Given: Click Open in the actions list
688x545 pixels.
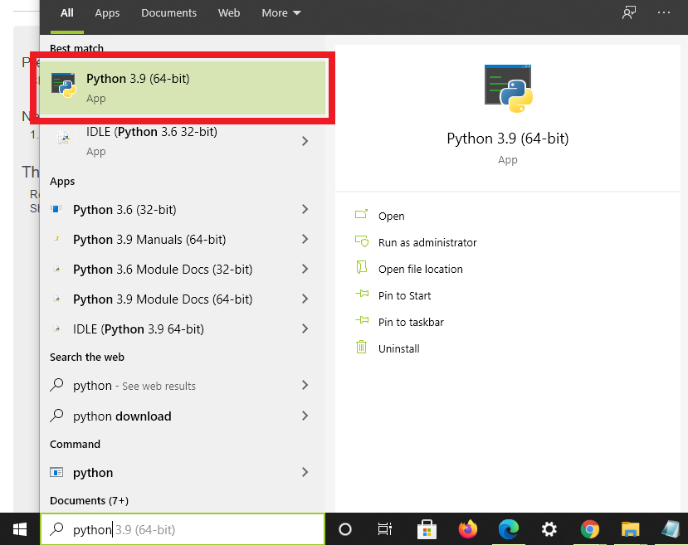Looking at the screenshot, I should 392,216.
